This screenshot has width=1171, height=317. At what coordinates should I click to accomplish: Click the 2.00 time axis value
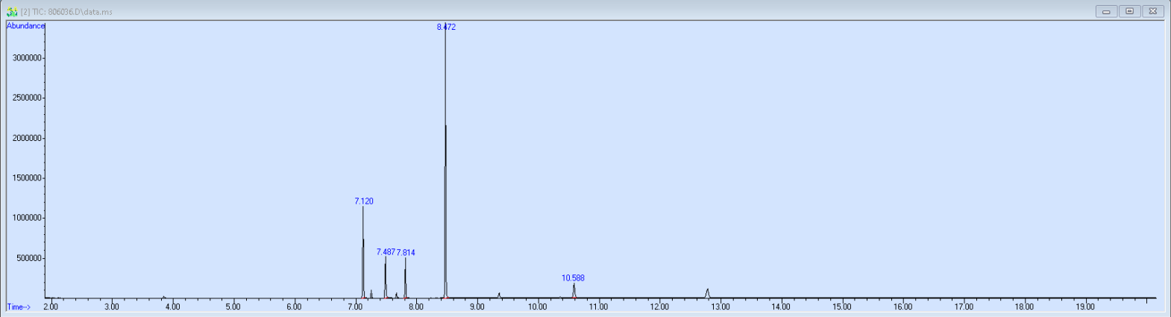point(50,307)
